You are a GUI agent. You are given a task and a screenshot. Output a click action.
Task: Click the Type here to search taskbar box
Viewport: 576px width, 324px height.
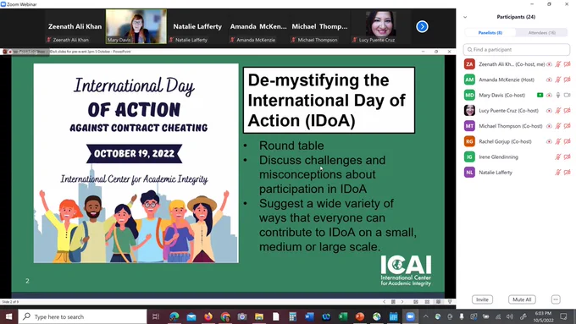click(x=83, y=316)
